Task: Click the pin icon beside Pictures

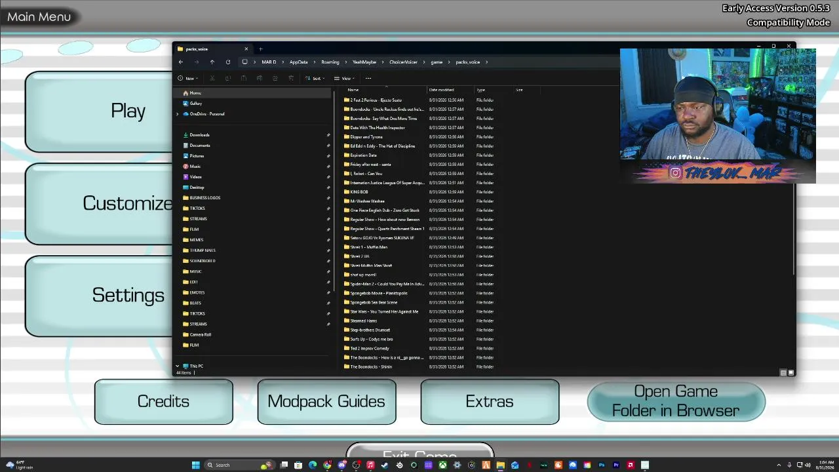Action: [328, 156]
